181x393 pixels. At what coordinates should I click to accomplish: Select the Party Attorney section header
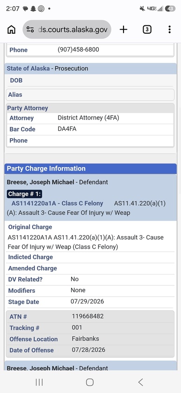pyautogui.click(x=90, y=108)
